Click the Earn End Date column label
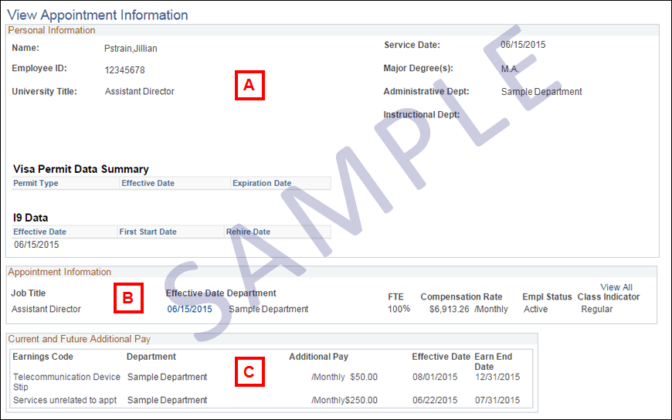This screenshot has width=672, height=420. 494,362
